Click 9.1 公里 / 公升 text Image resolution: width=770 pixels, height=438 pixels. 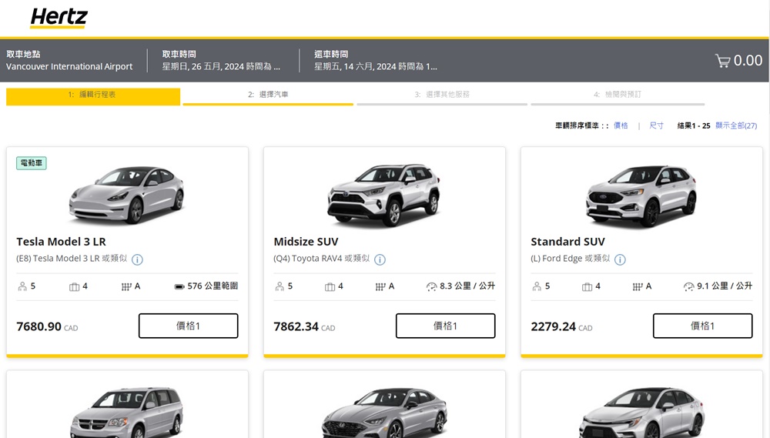pyautogui.click(x=725, y=286)
